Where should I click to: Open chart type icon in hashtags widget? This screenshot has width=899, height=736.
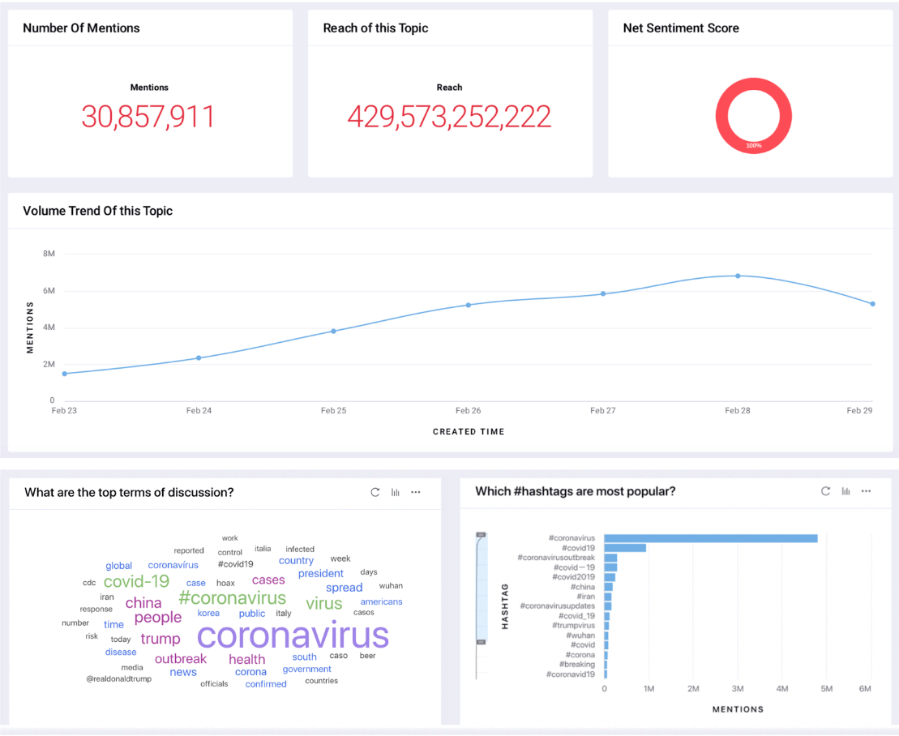pos(845,491)
